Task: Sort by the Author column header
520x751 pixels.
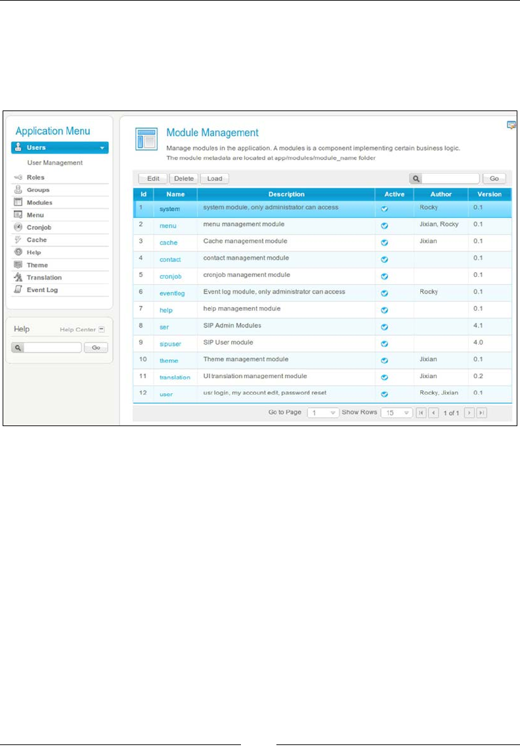Action: [x=441, y=194]
